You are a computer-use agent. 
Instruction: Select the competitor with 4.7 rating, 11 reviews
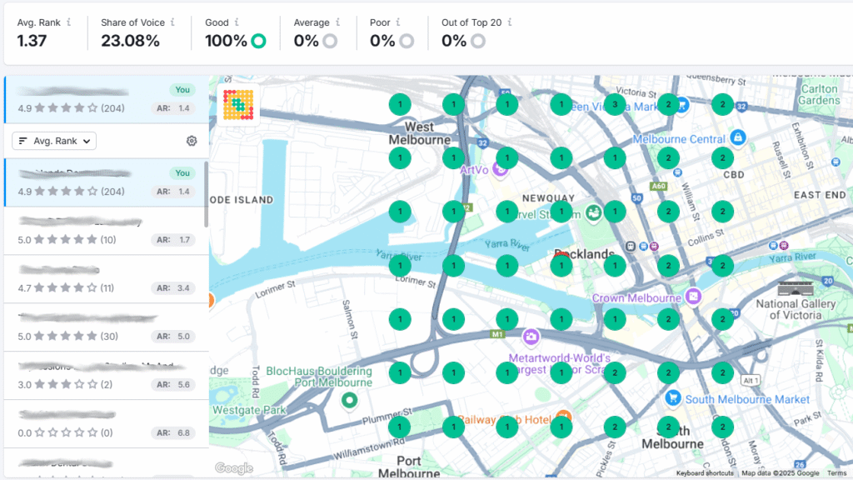(104, 279)
